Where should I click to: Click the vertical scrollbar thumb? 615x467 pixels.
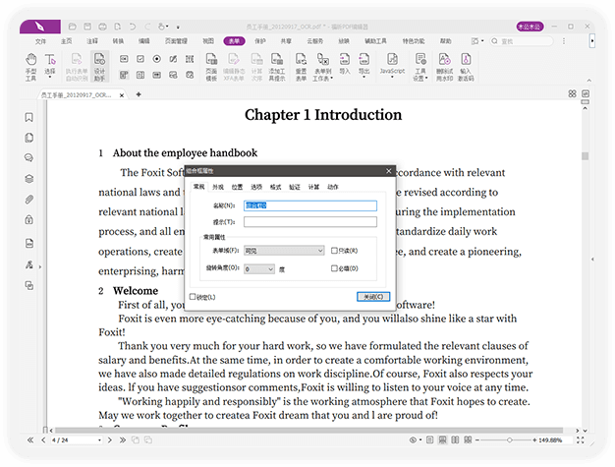pyautogui.click(x=586, y=156)
